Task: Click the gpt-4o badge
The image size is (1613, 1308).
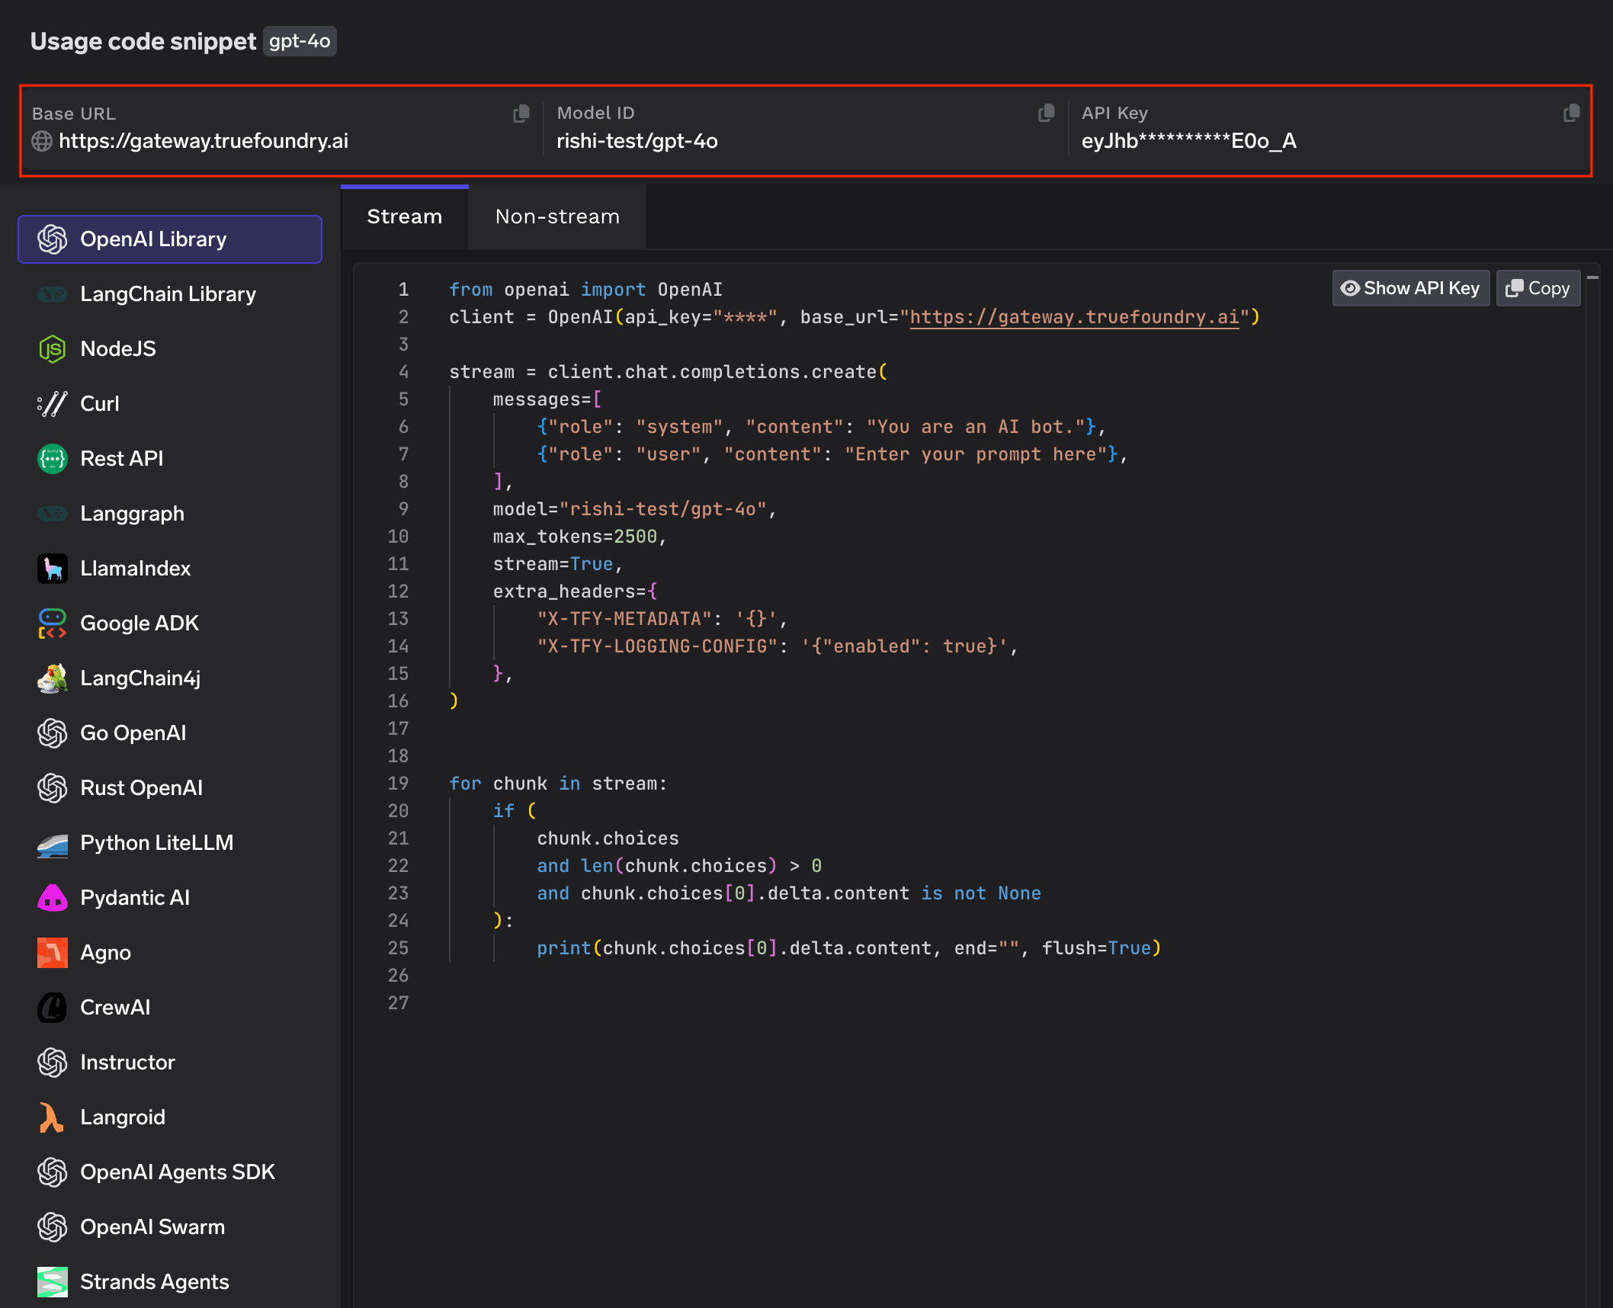Action: coord(300,41)
